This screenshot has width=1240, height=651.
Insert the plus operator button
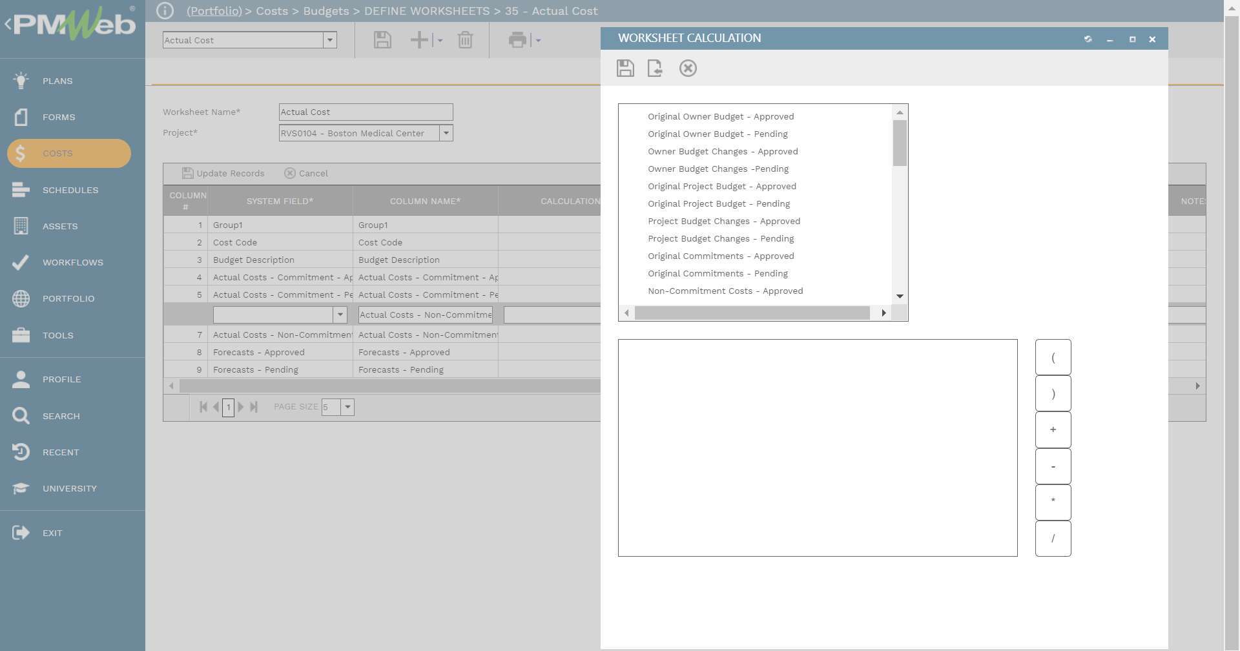[1053, 429]
